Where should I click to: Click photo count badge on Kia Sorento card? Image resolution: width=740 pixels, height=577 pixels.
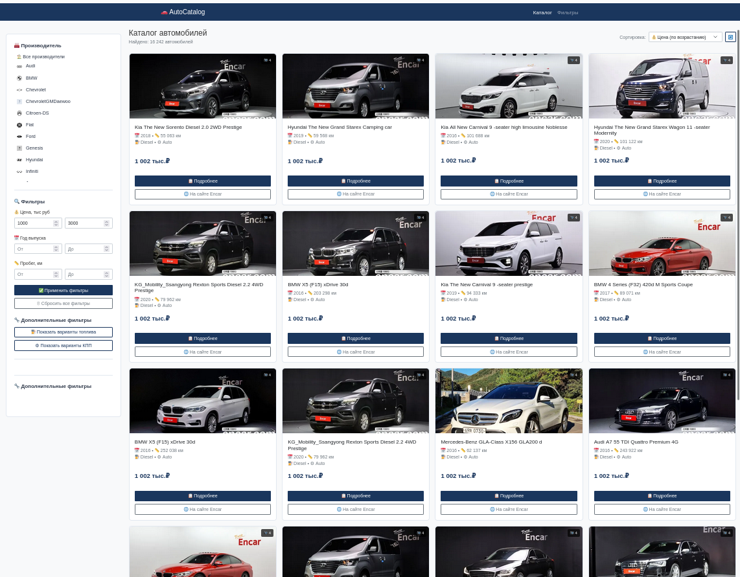point(267,60)
